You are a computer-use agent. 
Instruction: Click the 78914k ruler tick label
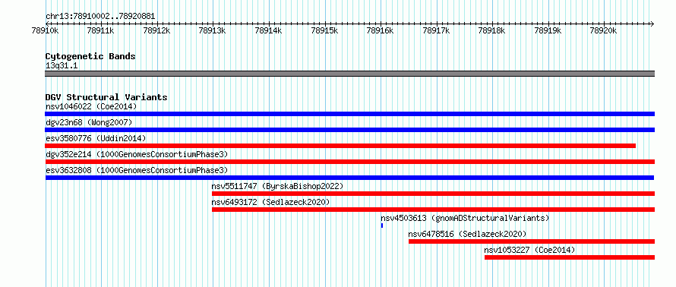pos(269,30)
